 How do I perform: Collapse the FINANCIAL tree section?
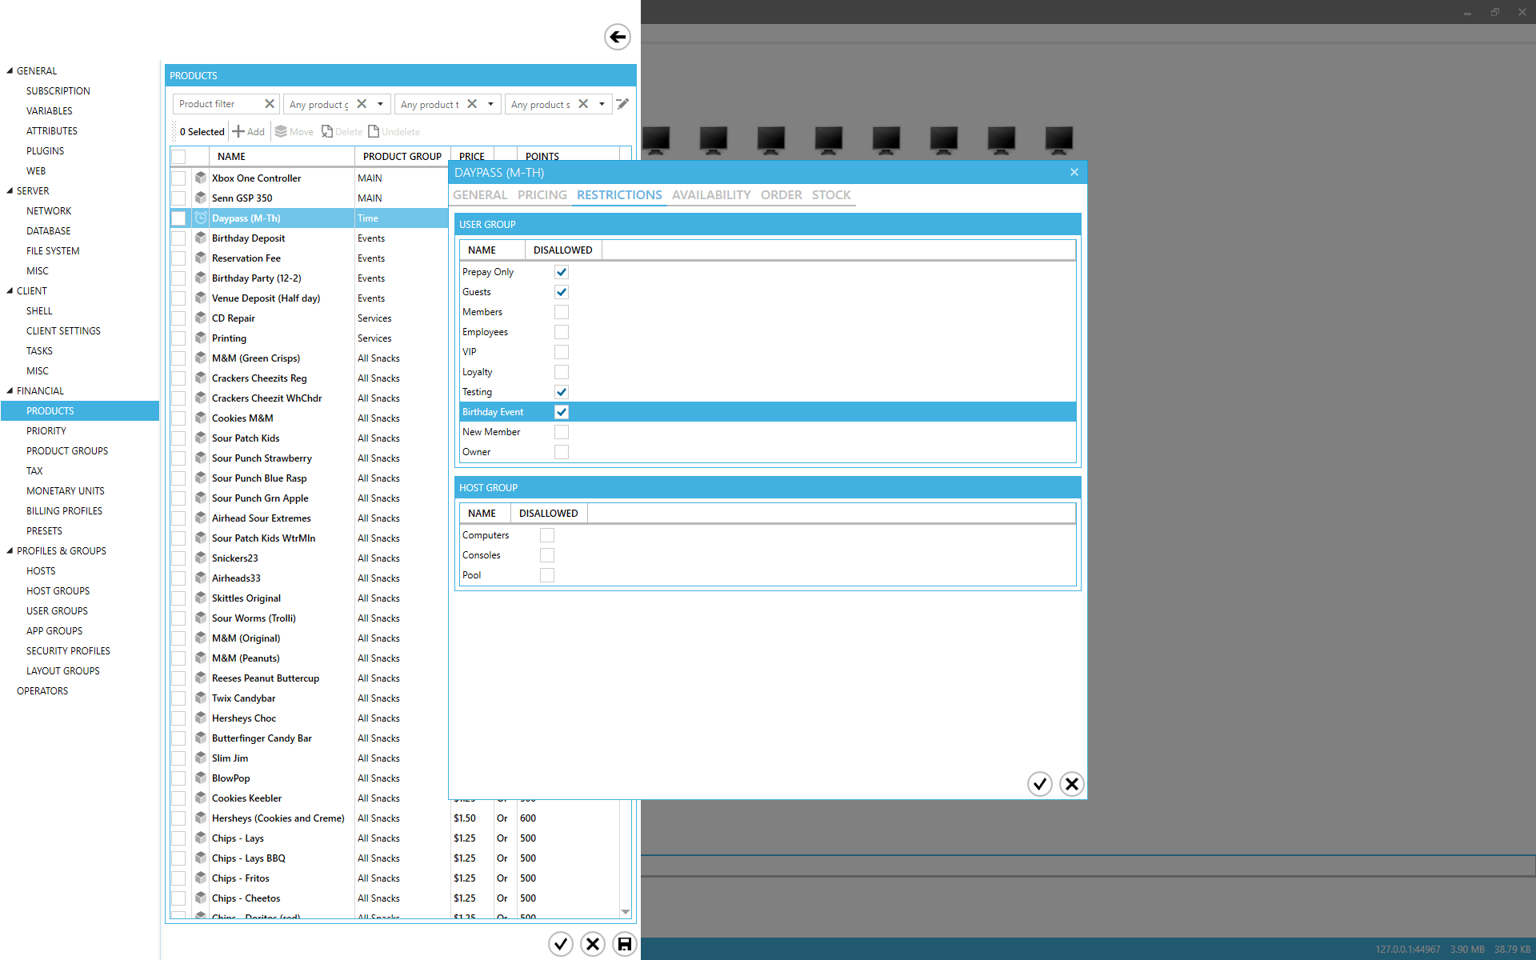coord(10,391)
